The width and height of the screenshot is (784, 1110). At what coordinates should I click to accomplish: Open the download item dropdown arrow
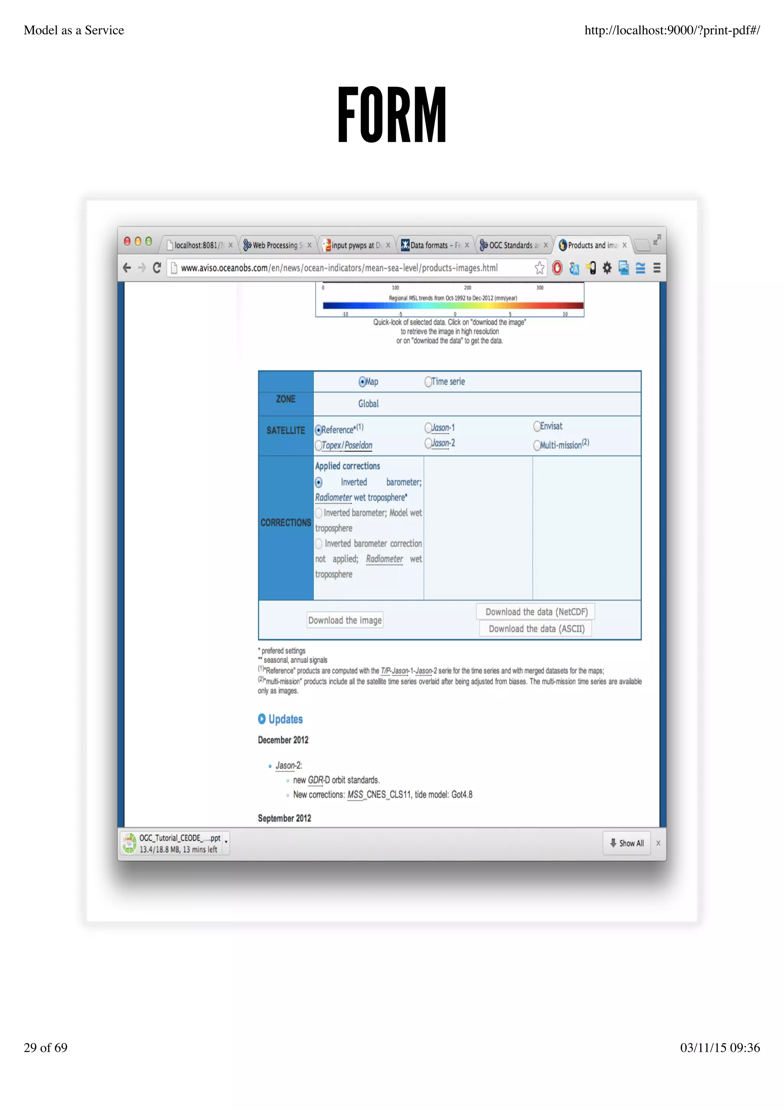pos(226,843)
